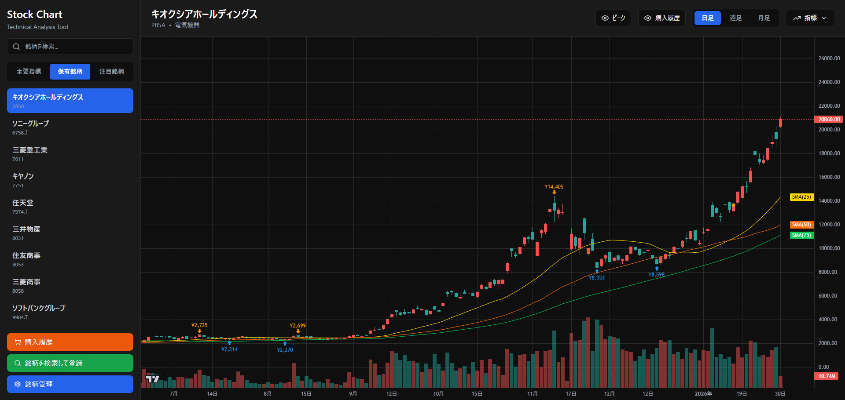
Task: Switch the chart to 月足 timeframe
Action: coord(764,18)
